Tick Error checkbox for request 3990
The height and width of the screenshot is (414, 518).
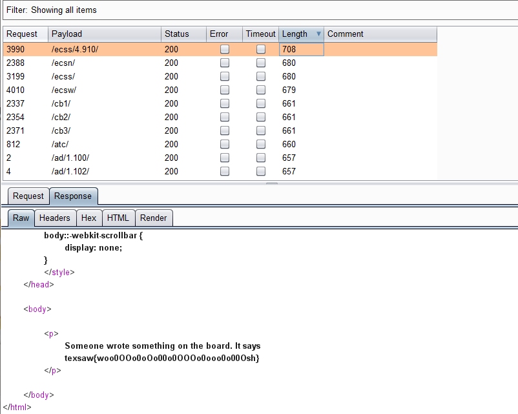225,49
